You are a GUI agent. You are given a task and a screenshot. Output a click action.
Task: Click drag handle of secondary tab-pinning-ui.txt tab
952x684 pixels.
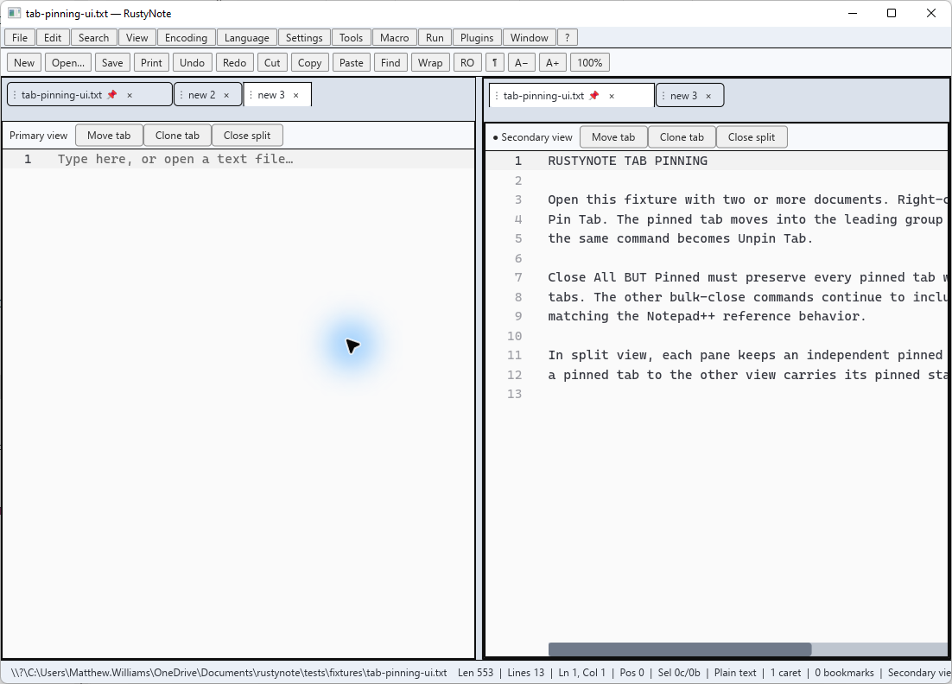(497, 96)
